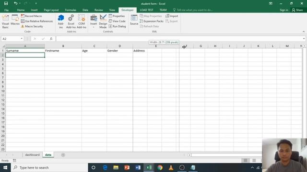Toggle Design Mode

coord(103,21)
